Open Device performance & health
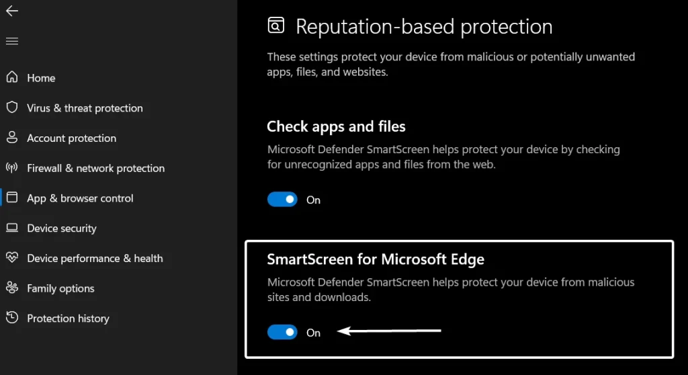 (x=95, y=258)
